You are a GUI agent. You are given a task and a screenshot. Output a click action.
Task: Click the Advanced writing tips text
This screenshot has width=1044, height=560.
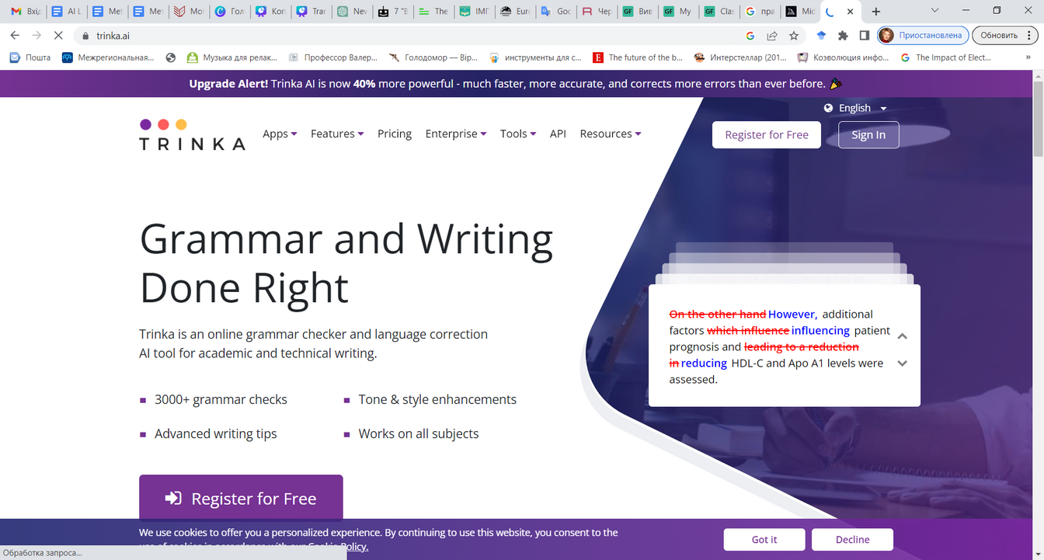(x=216, y=433)
